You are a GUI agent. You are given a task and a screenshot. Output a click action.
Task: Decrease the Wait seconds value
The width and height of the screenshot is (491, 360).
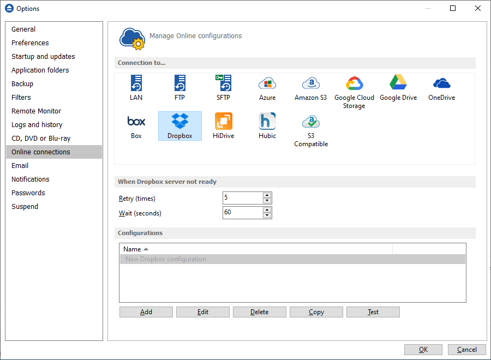point(267,215)
